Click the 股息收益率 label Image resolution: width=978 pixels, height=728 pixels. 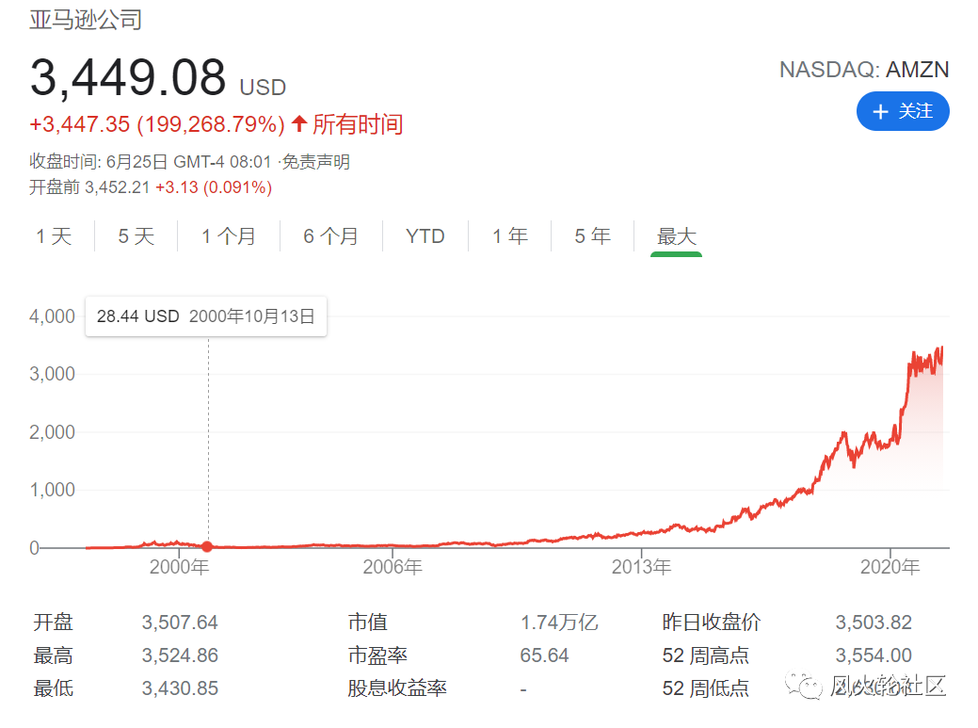click(x=397, y=688)
